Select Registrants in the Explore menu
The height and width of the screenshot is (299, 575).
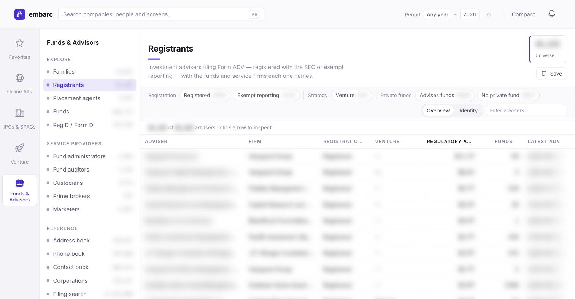90,85
